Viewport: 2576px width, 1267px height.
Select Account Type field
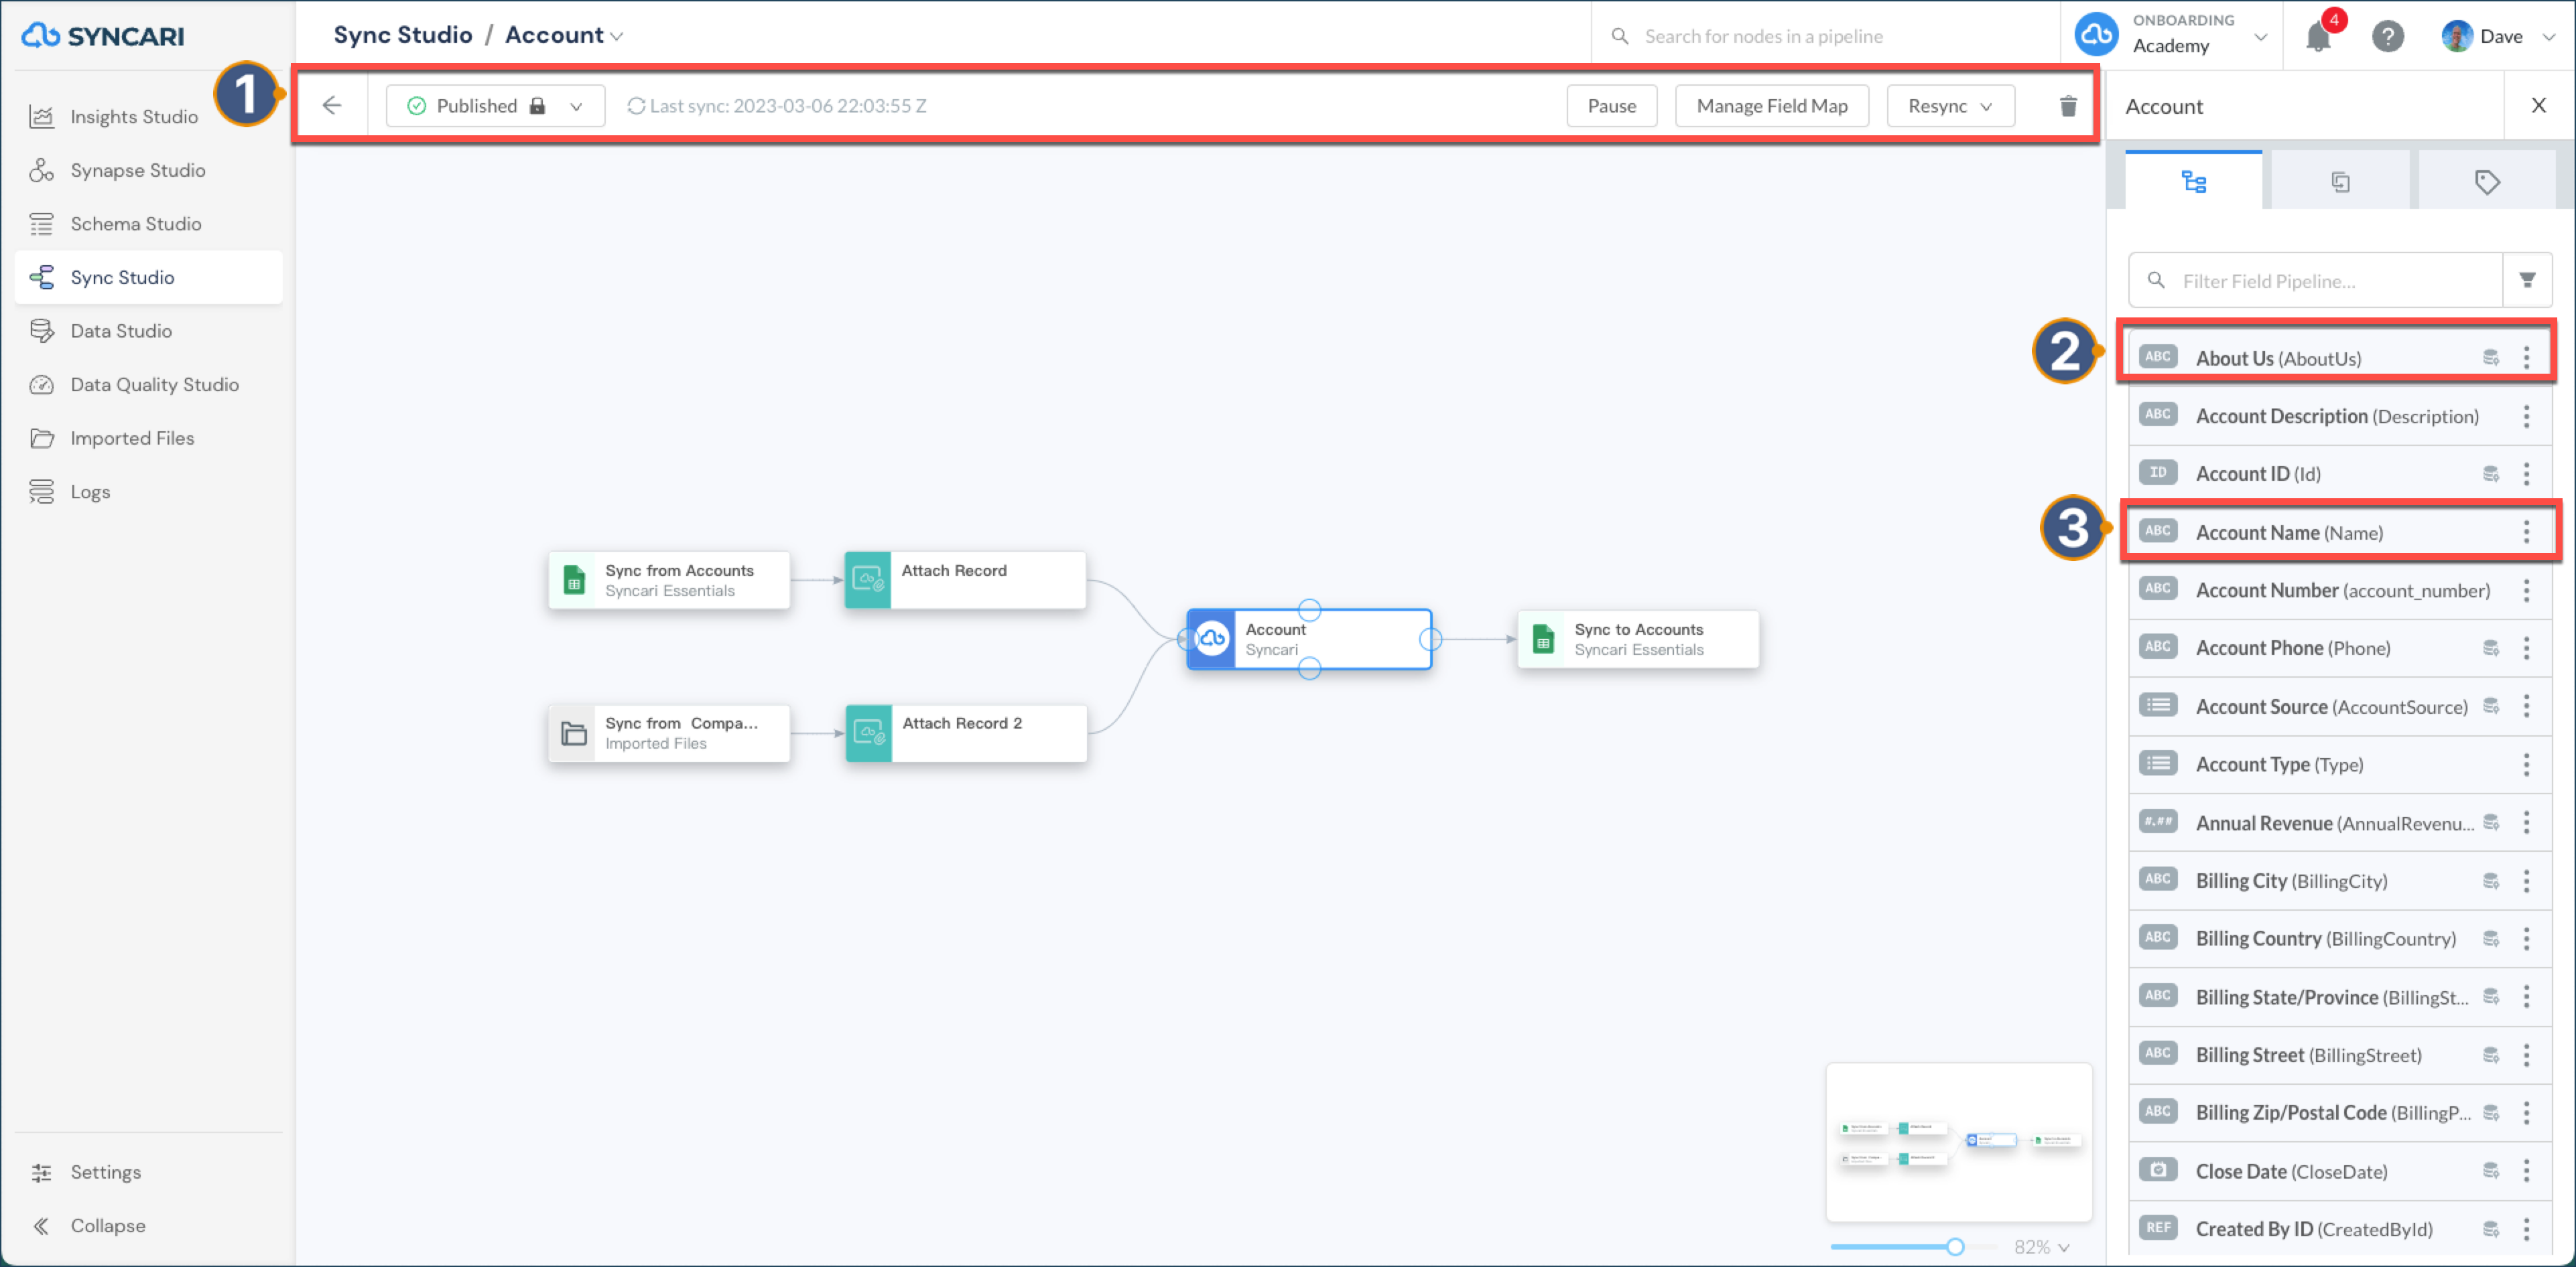2339,764
